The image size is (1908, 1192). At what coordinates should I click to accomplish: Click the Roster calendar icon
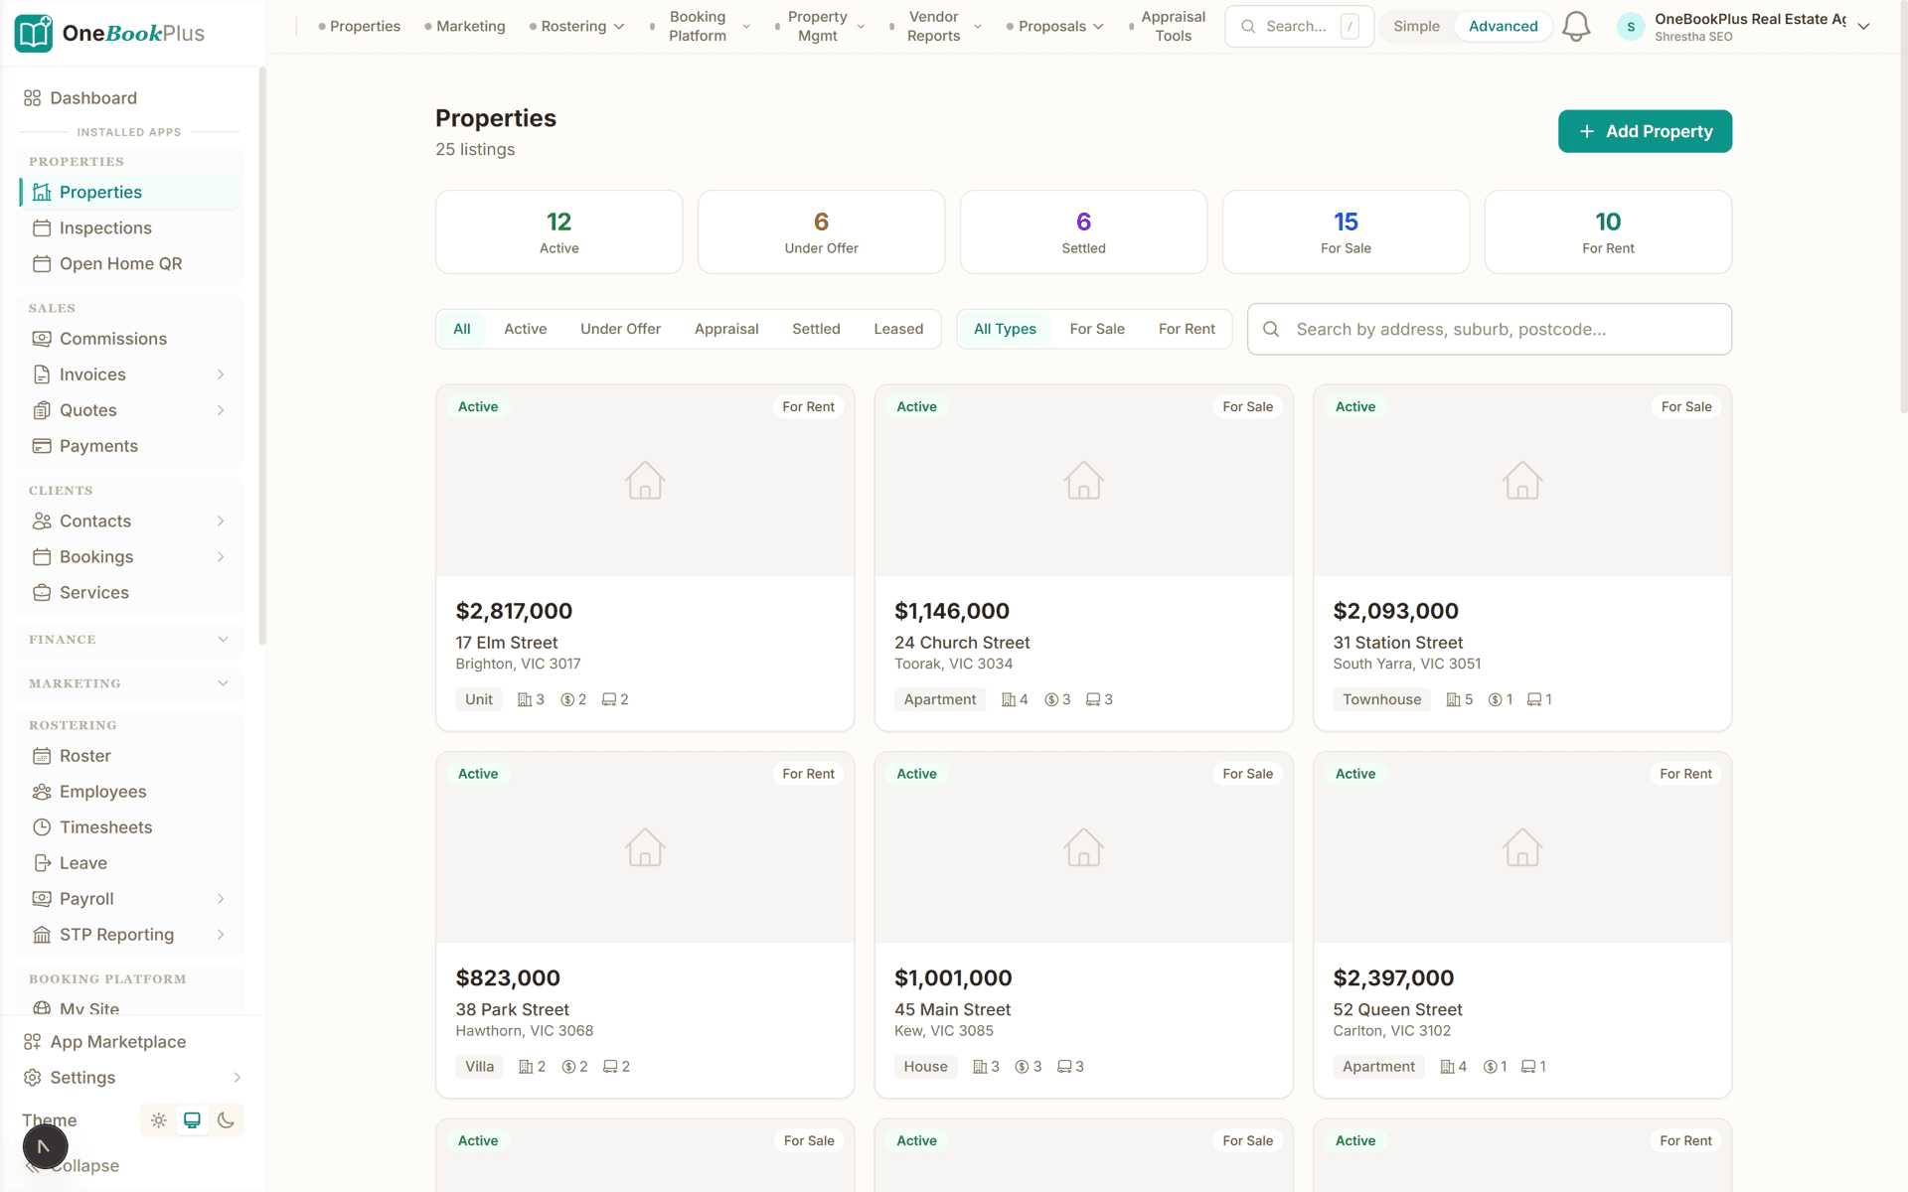(42, 756)
